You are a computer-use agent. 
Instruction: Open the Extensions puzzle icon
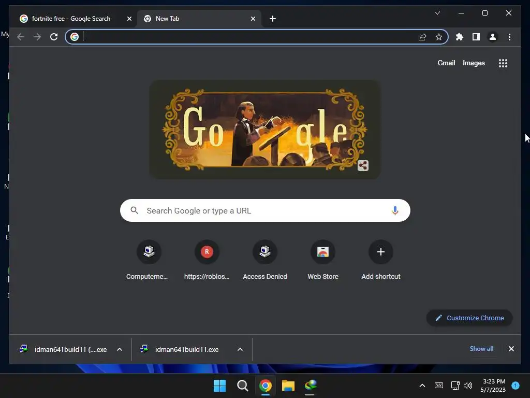[460, 37]
